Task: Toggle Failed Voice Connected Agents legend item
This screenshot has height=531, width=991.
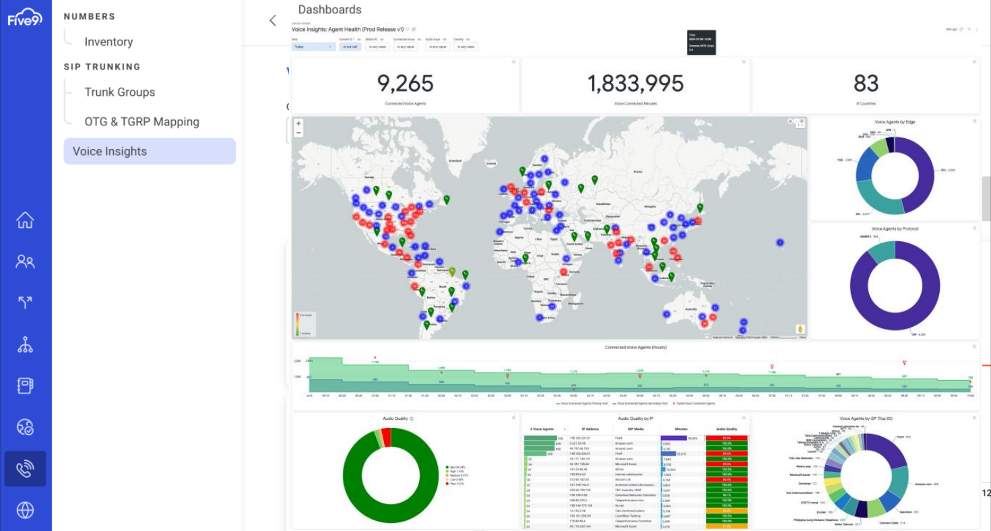Action: pos(695,403)
